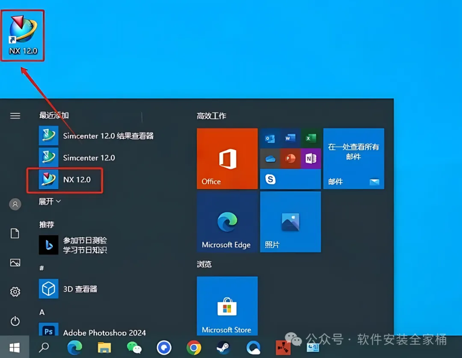
Task: Open Google Chrome from the taskbar
Action: 194,348
